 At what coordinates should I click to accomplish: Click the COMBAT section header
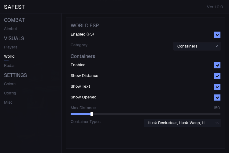[x=14, y=20]
